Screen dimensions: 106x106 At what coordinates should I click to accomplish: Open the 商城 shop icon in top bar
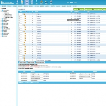[x=46, y=1]
